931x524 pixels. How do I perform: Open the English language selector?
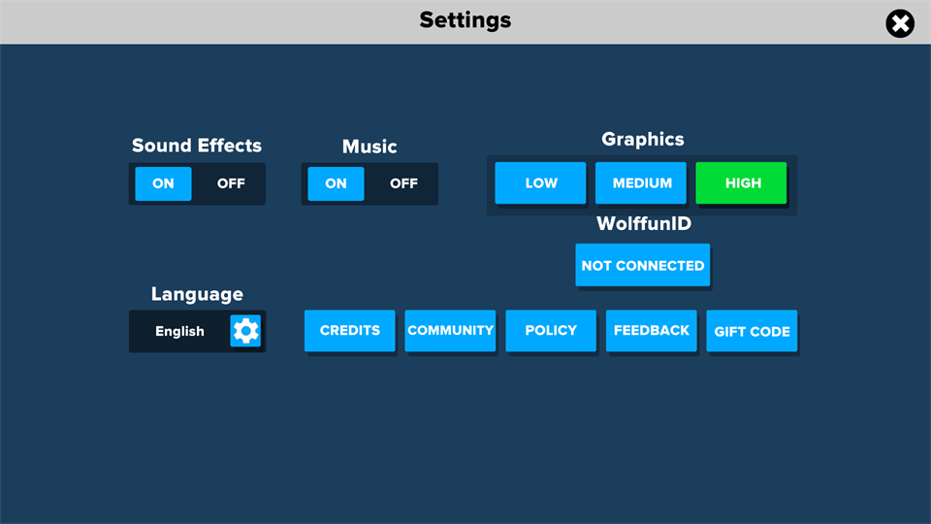(180, 331)
